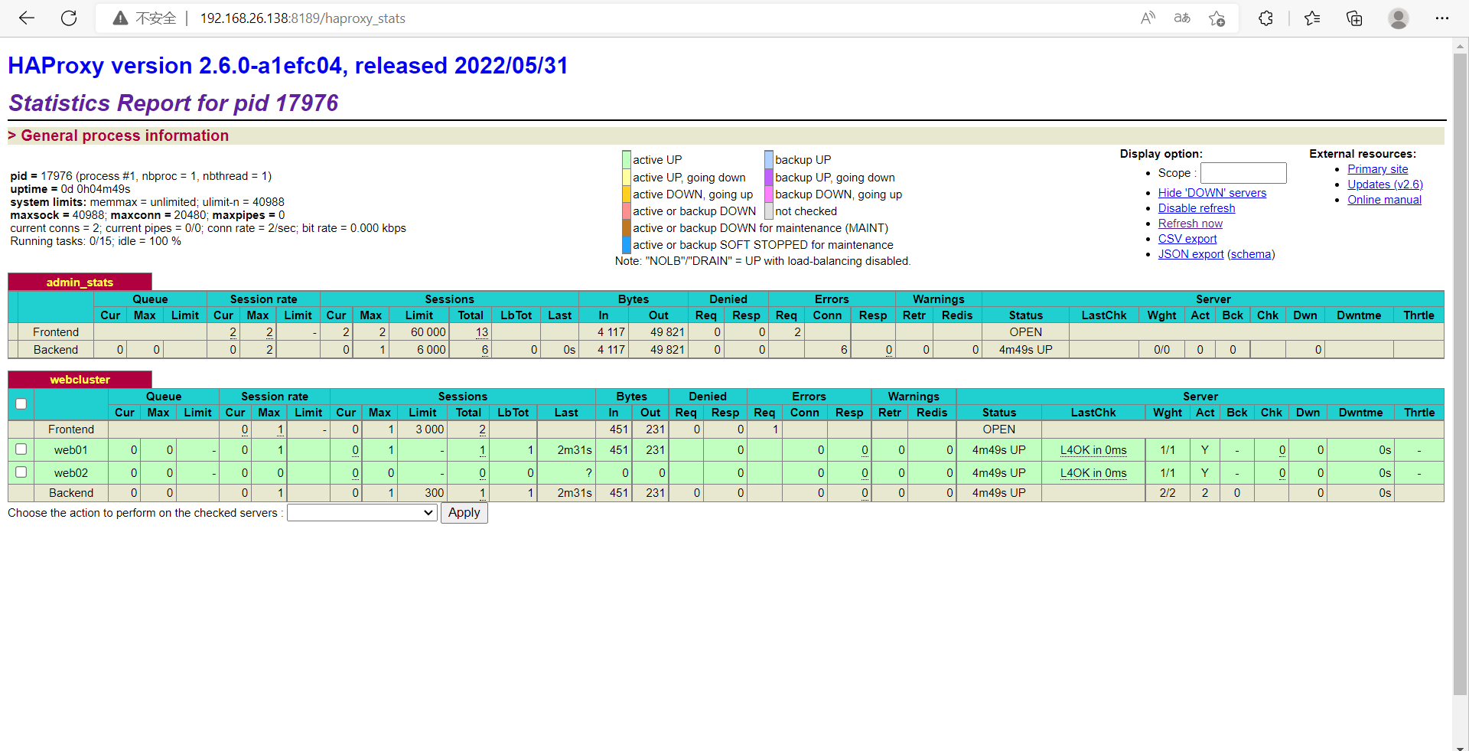
Task: Click the active or backup DOWN swatch
Action: (x=627, y=211)
